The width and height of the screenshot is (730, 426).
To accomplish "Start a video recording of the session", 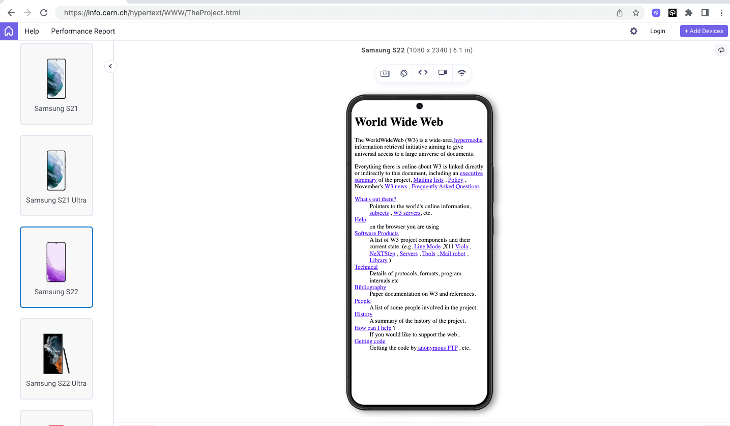I will 442,73.
